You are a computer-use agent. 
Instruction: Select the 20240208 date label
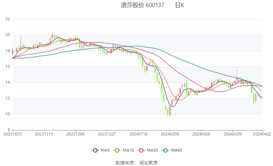(170, 134)
